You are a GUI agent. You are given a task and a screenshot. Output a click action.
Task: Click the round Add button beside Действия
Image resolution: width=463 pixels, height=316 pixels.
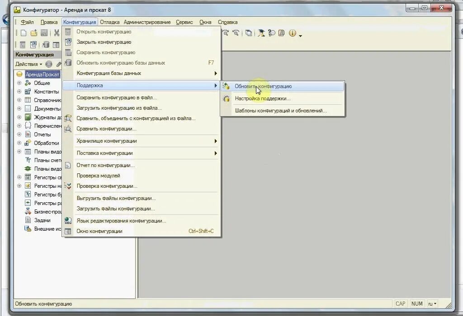[x=49, y=64]
